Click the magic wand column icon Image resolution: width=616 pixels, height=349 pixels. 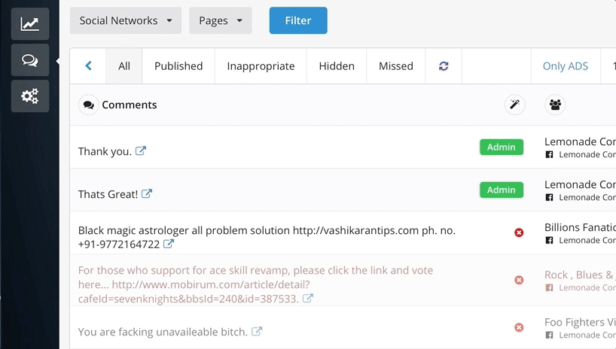514,105
